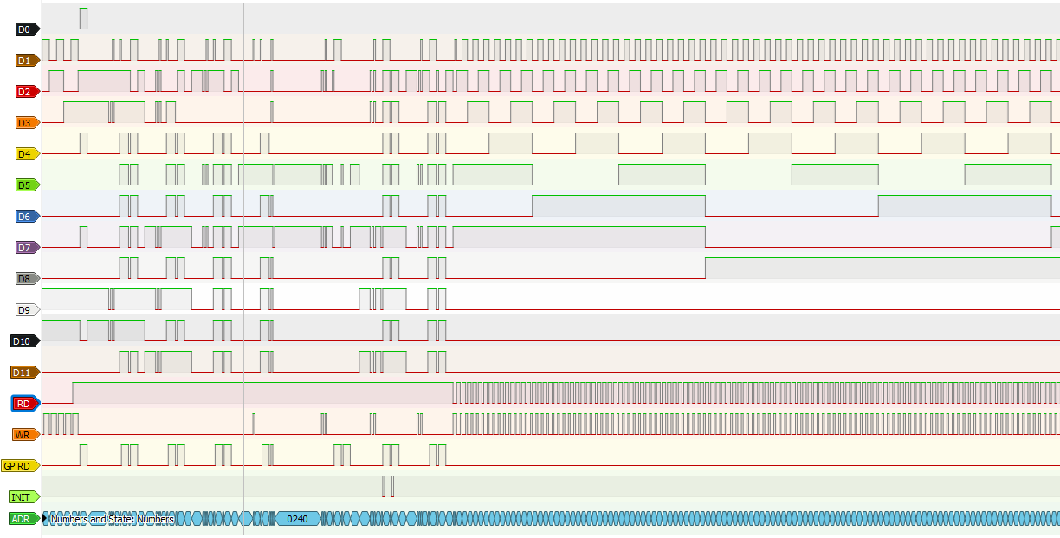Click the orange WR signal tag
Image resolution: width=1060 pixels, height=538 pixels.
coord(24,435)
